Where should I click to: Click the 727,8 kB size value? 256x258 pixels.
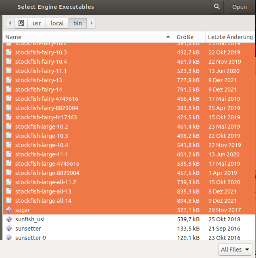[188, 80]
